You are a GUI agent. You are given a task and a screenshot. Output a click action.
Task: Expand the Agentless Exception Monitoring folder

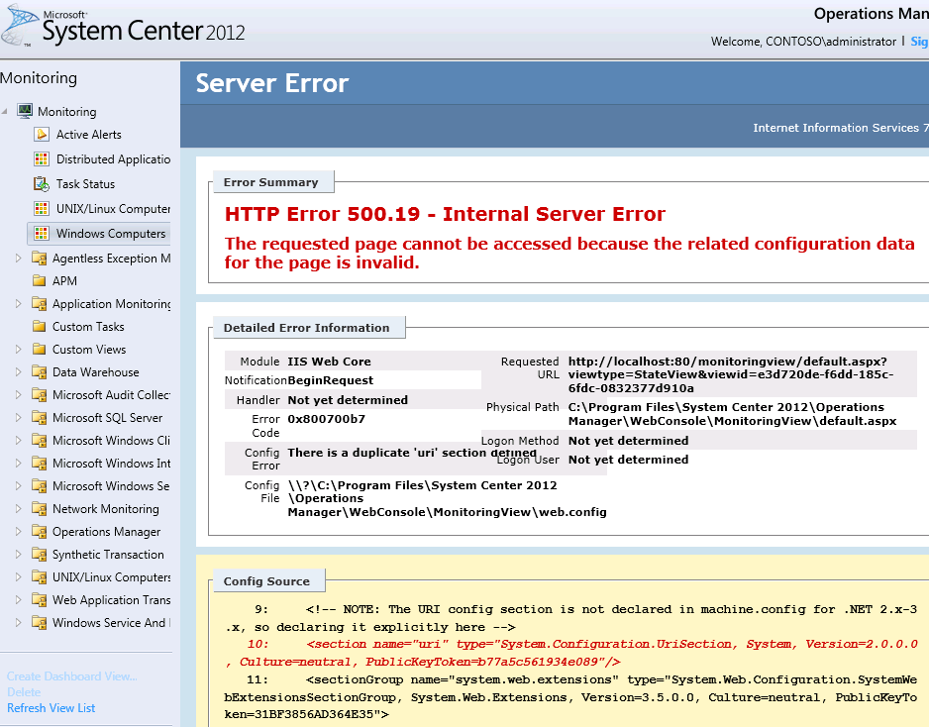(19, 258)
